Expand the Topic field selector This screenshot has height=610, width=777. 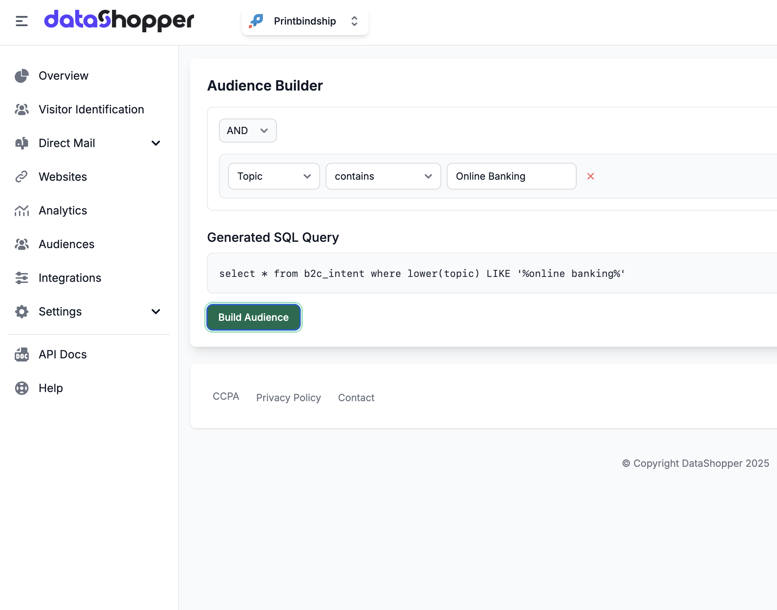273,176
